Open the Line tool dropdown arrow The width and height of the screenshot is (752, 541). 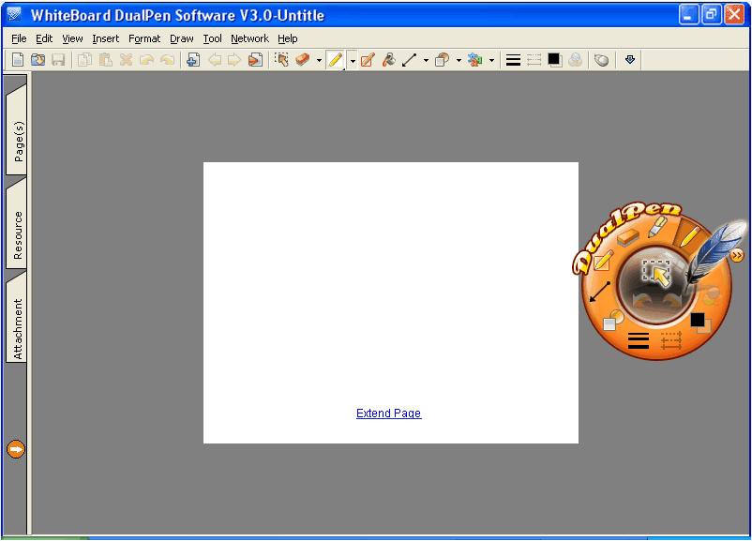(x=426, y=60)
